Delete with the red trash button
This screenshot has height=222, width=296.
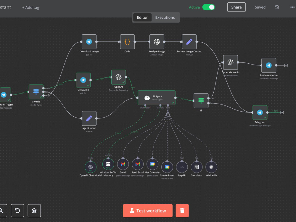click(x=182, y=210)
